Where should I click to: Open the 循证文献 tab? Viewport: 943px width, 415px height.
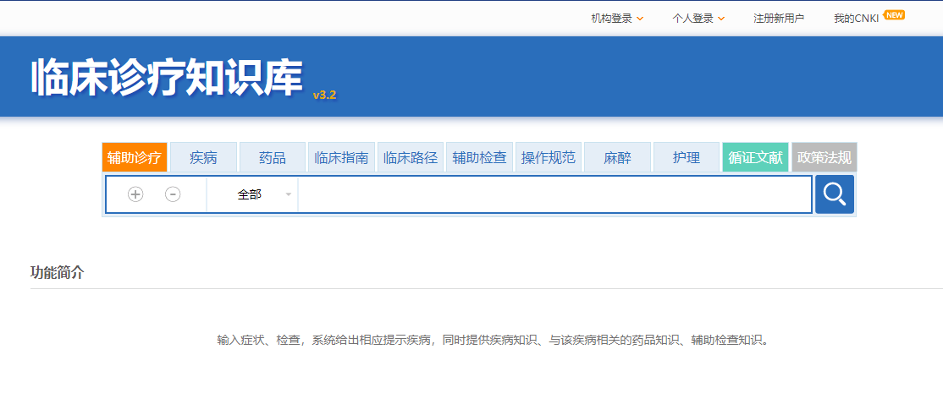(755, 157)
